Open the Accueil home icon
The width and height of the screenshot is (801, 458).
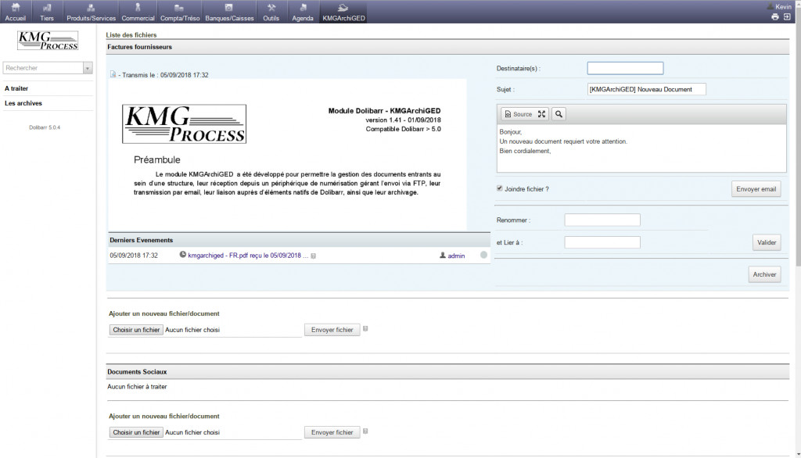16,8
